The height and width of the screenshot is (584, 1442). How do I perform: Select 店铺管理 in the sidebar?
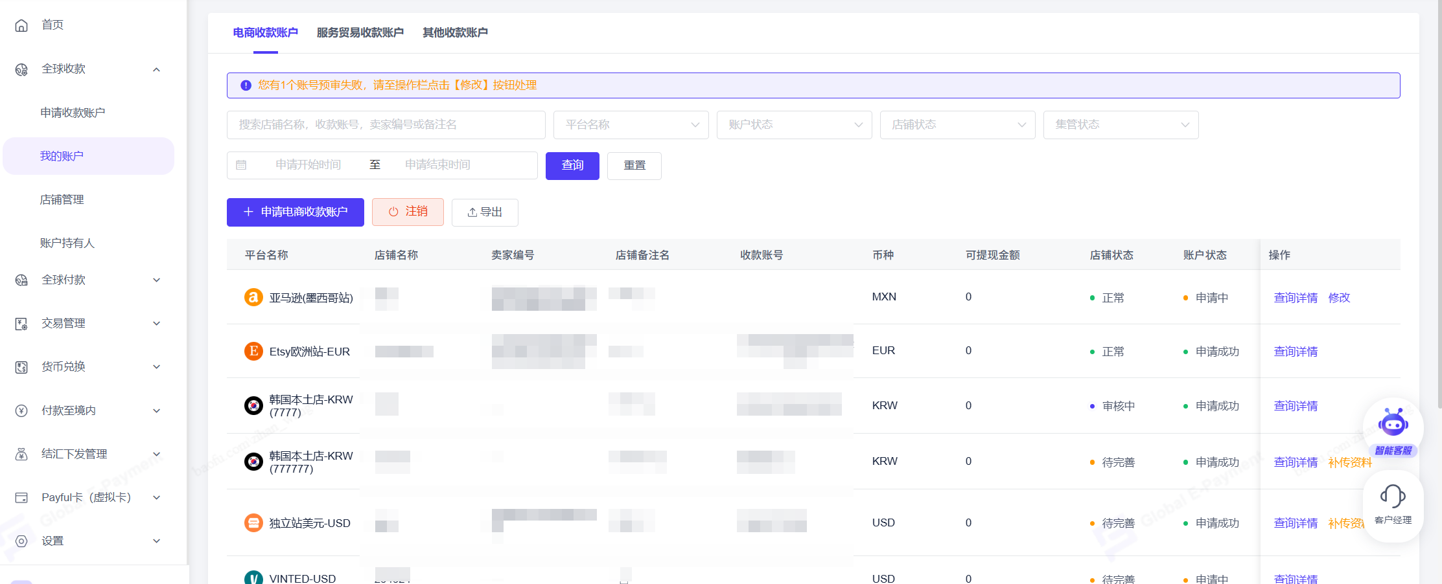62,199
